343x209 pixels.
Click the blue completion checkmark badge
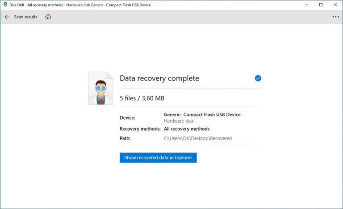258,78
